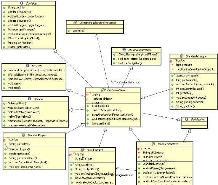
Task: Click the HashMap children field
Action: click(102, 99)
